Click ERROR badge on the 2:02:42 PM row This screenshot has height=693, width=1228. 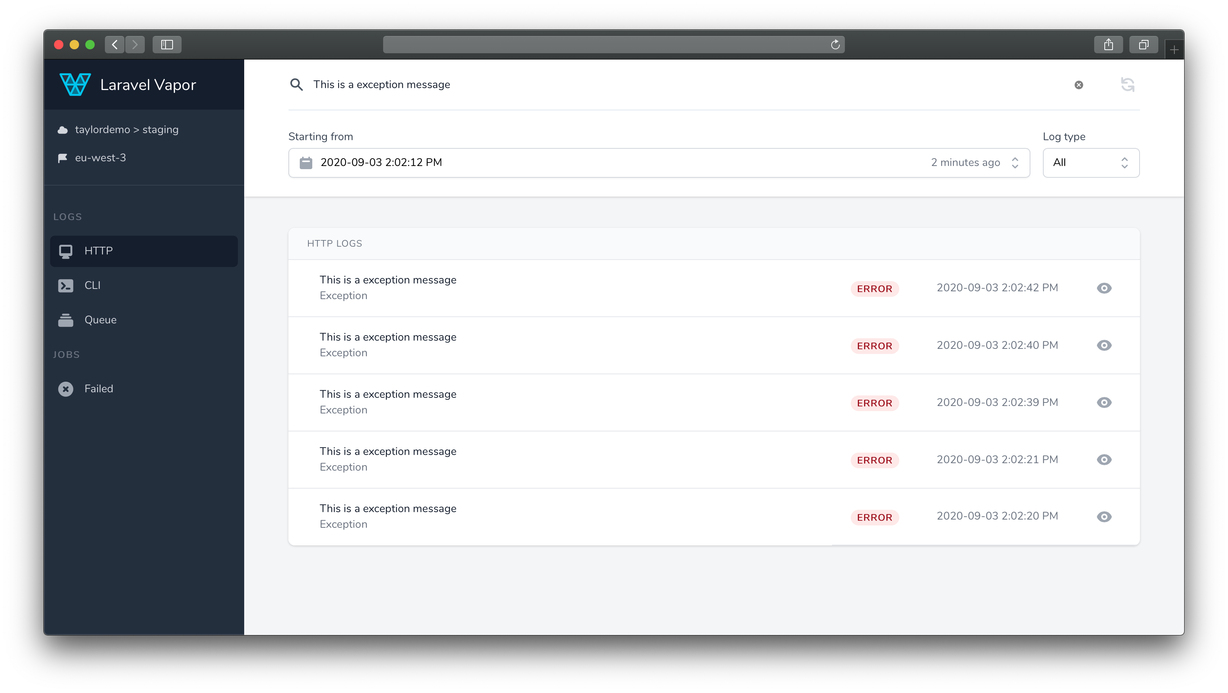tap(874, 289)
